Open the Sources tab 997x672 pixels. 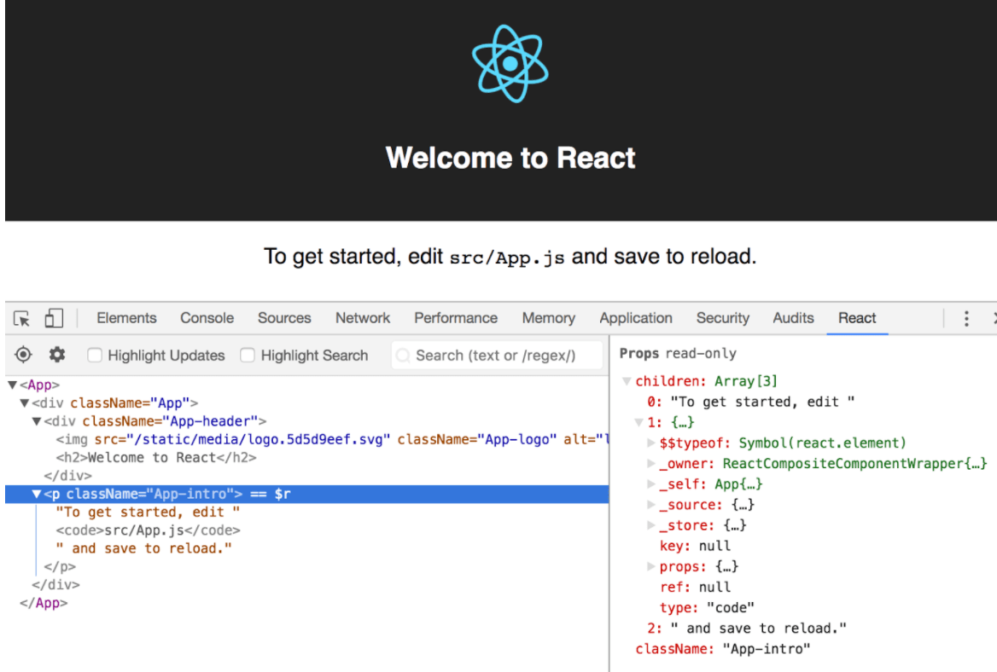pyautogui.click(x=284, y=318)
